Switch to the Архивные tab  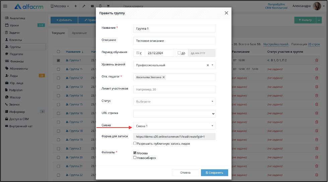click(x=79, y=33)
